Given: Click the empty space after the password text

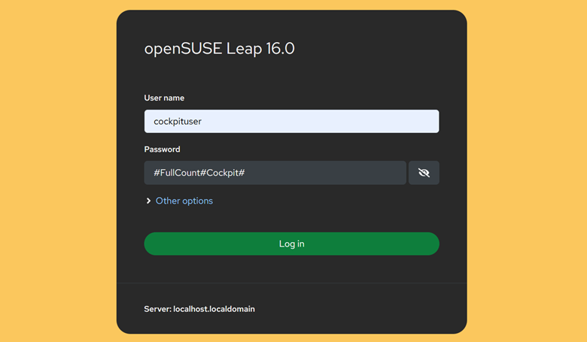Looking at the screenshot, I should (326, 173).
